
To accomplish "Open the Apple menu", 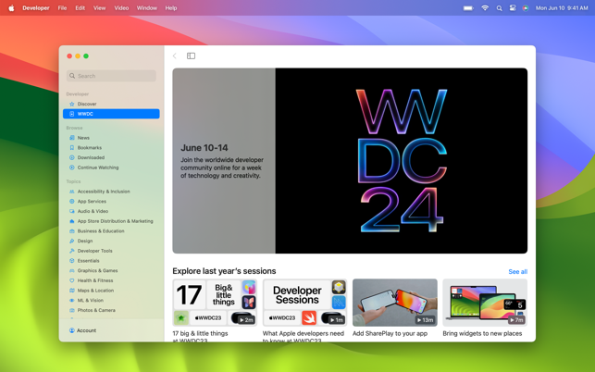I will tap(11, 8).
